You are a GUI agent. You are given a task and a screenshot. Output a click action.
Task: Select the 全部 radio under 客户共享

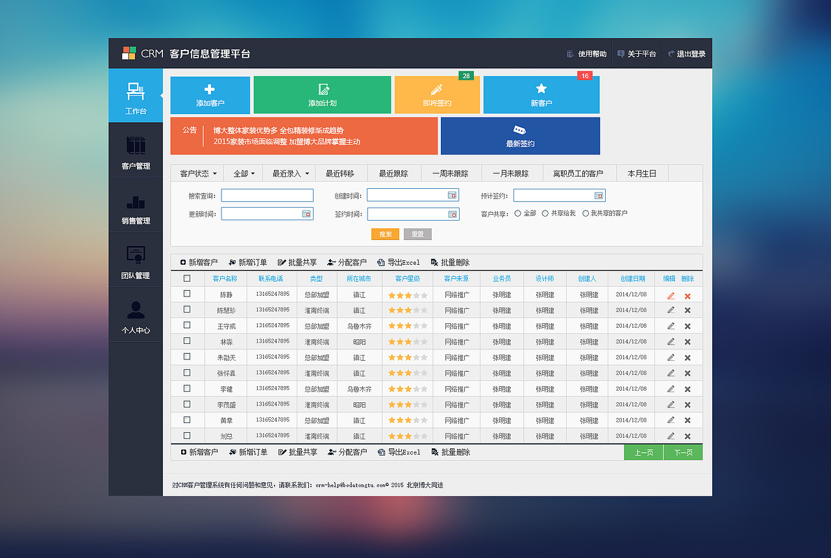(x=517, y=213)
